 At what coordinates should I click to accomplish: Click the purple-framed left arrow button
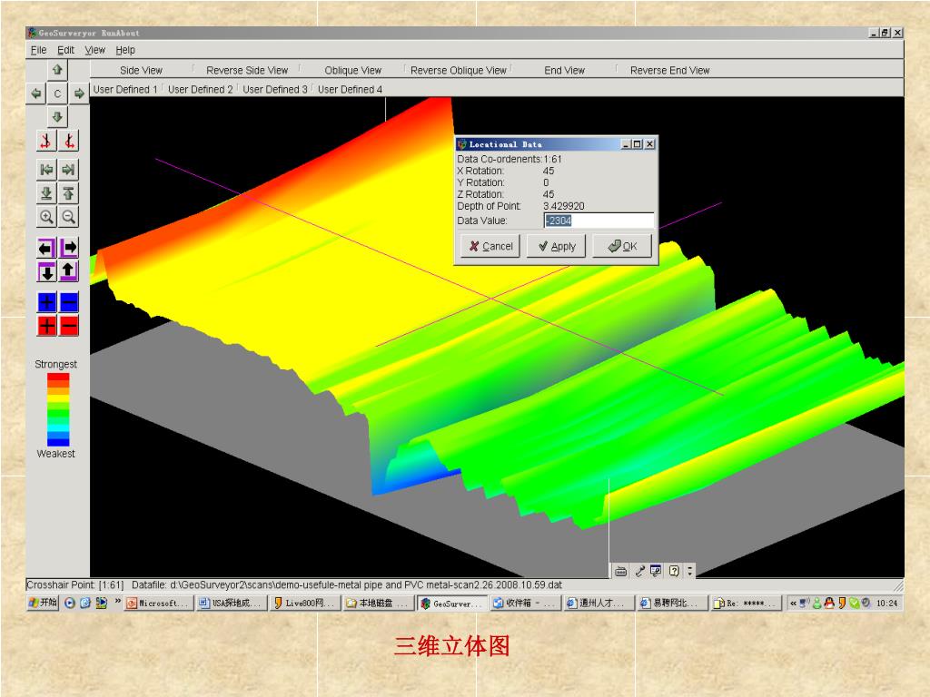click(46, 248)
